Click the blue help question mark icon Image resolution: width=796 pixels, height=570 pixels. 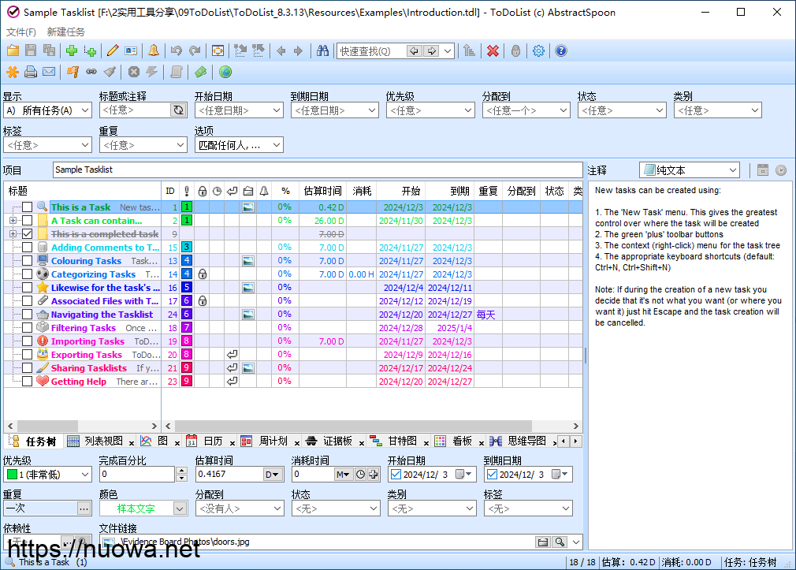tap(560, 51)
